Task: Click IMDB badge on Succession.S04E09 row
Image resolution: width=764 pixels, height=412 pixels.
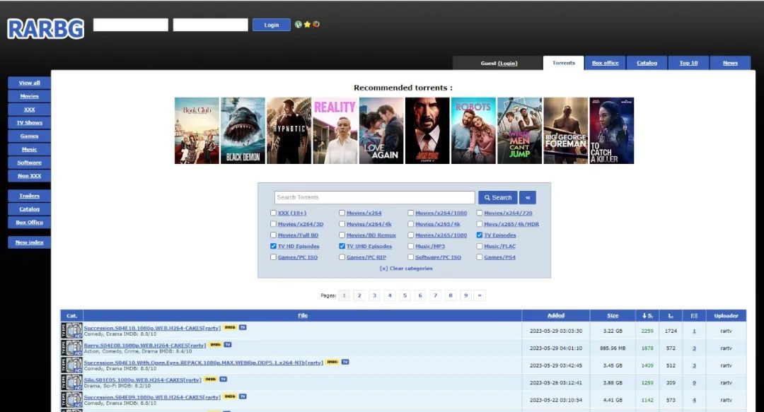Action: 229,396
